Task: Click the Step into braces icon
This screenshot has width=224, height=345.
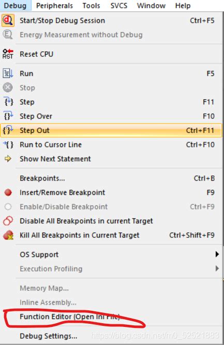Action: pos(8,102)
